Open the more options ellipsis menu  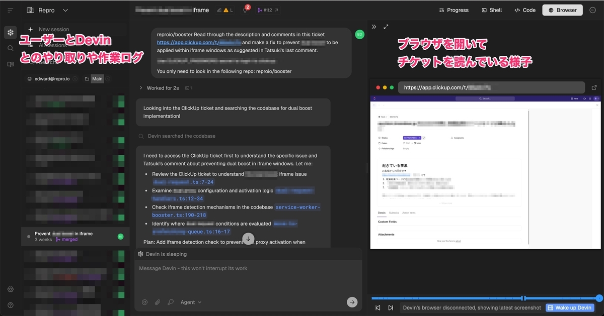592,10
